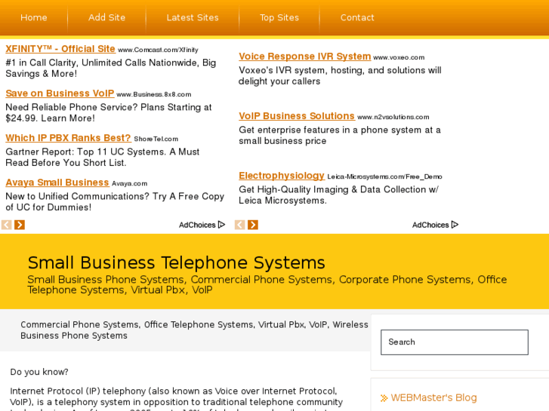Select Top Sites in the navigation bar
549x411 pixels.
[x=279, y=17]
